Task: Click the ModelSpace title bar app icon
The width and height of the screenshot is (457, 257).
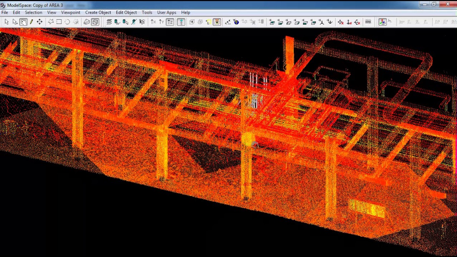Action: (x=3, y=5)
